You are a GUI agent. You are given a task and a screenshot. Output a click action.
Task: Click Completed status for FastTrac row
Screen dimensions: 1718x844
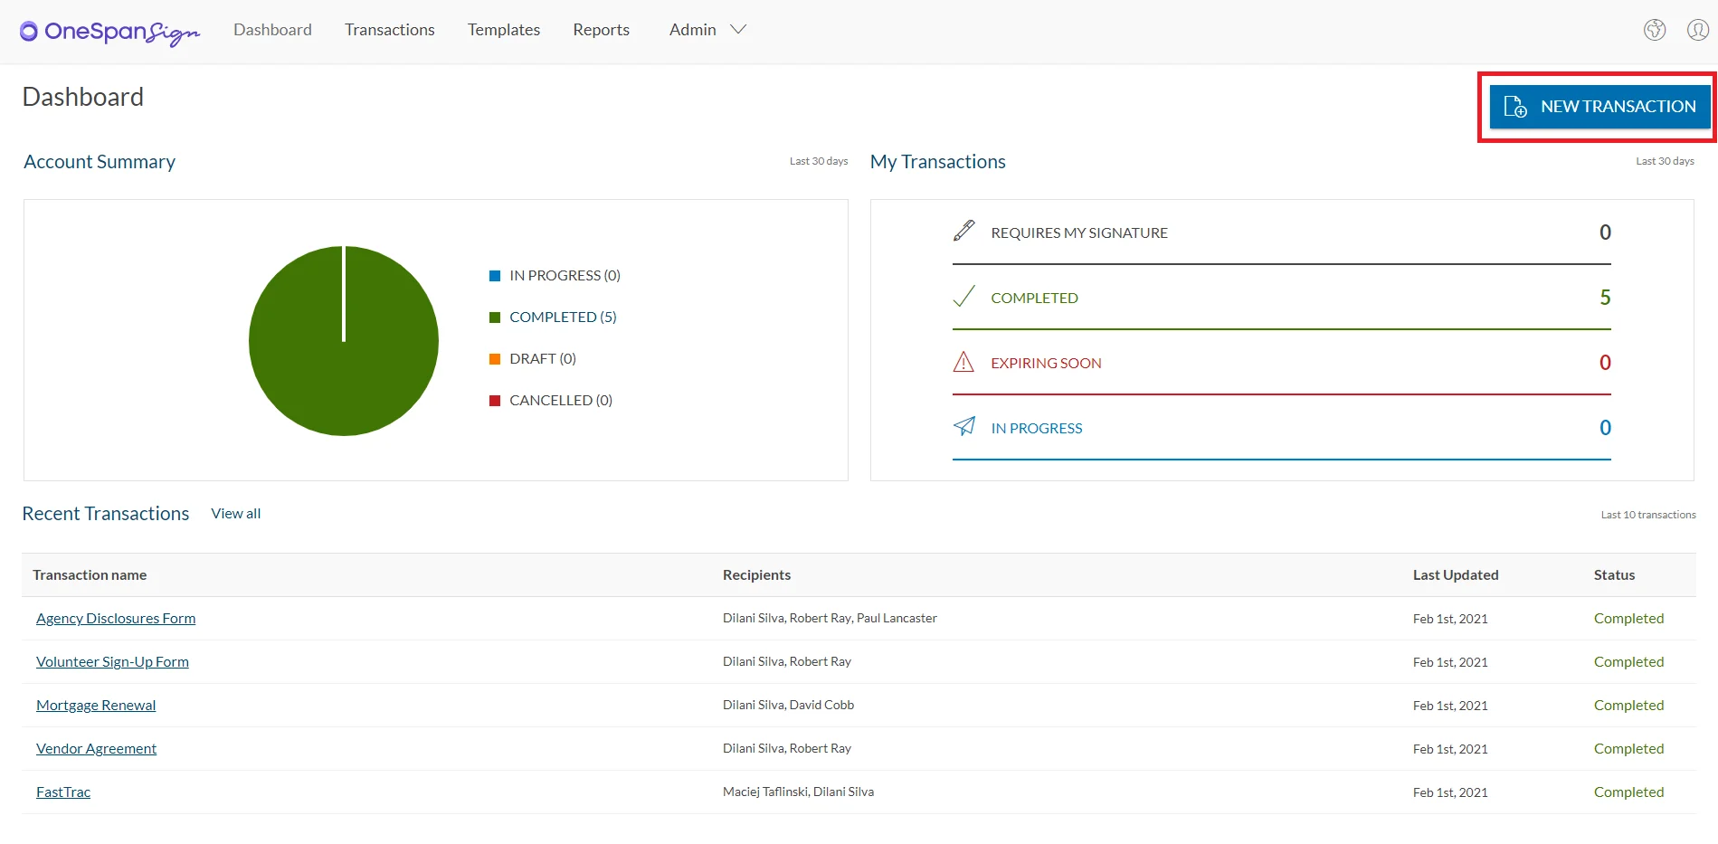point(1628,792)
